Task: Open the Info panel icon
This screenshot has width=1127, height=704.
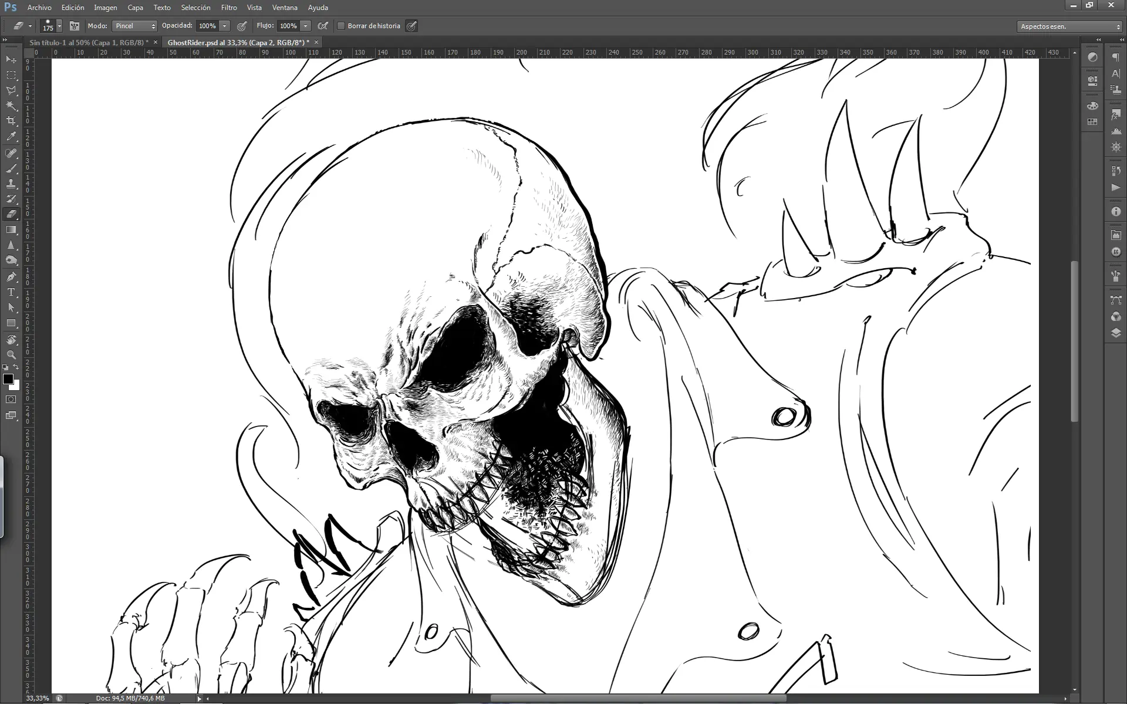Action: click(x=1116, y=211)
